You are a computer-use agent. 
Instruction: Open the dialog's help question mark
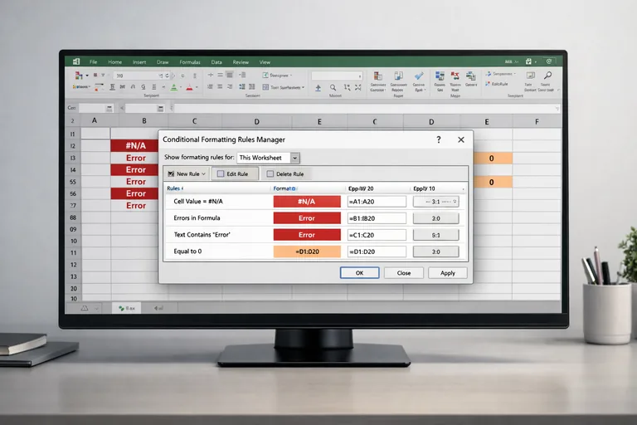[438, 139]
